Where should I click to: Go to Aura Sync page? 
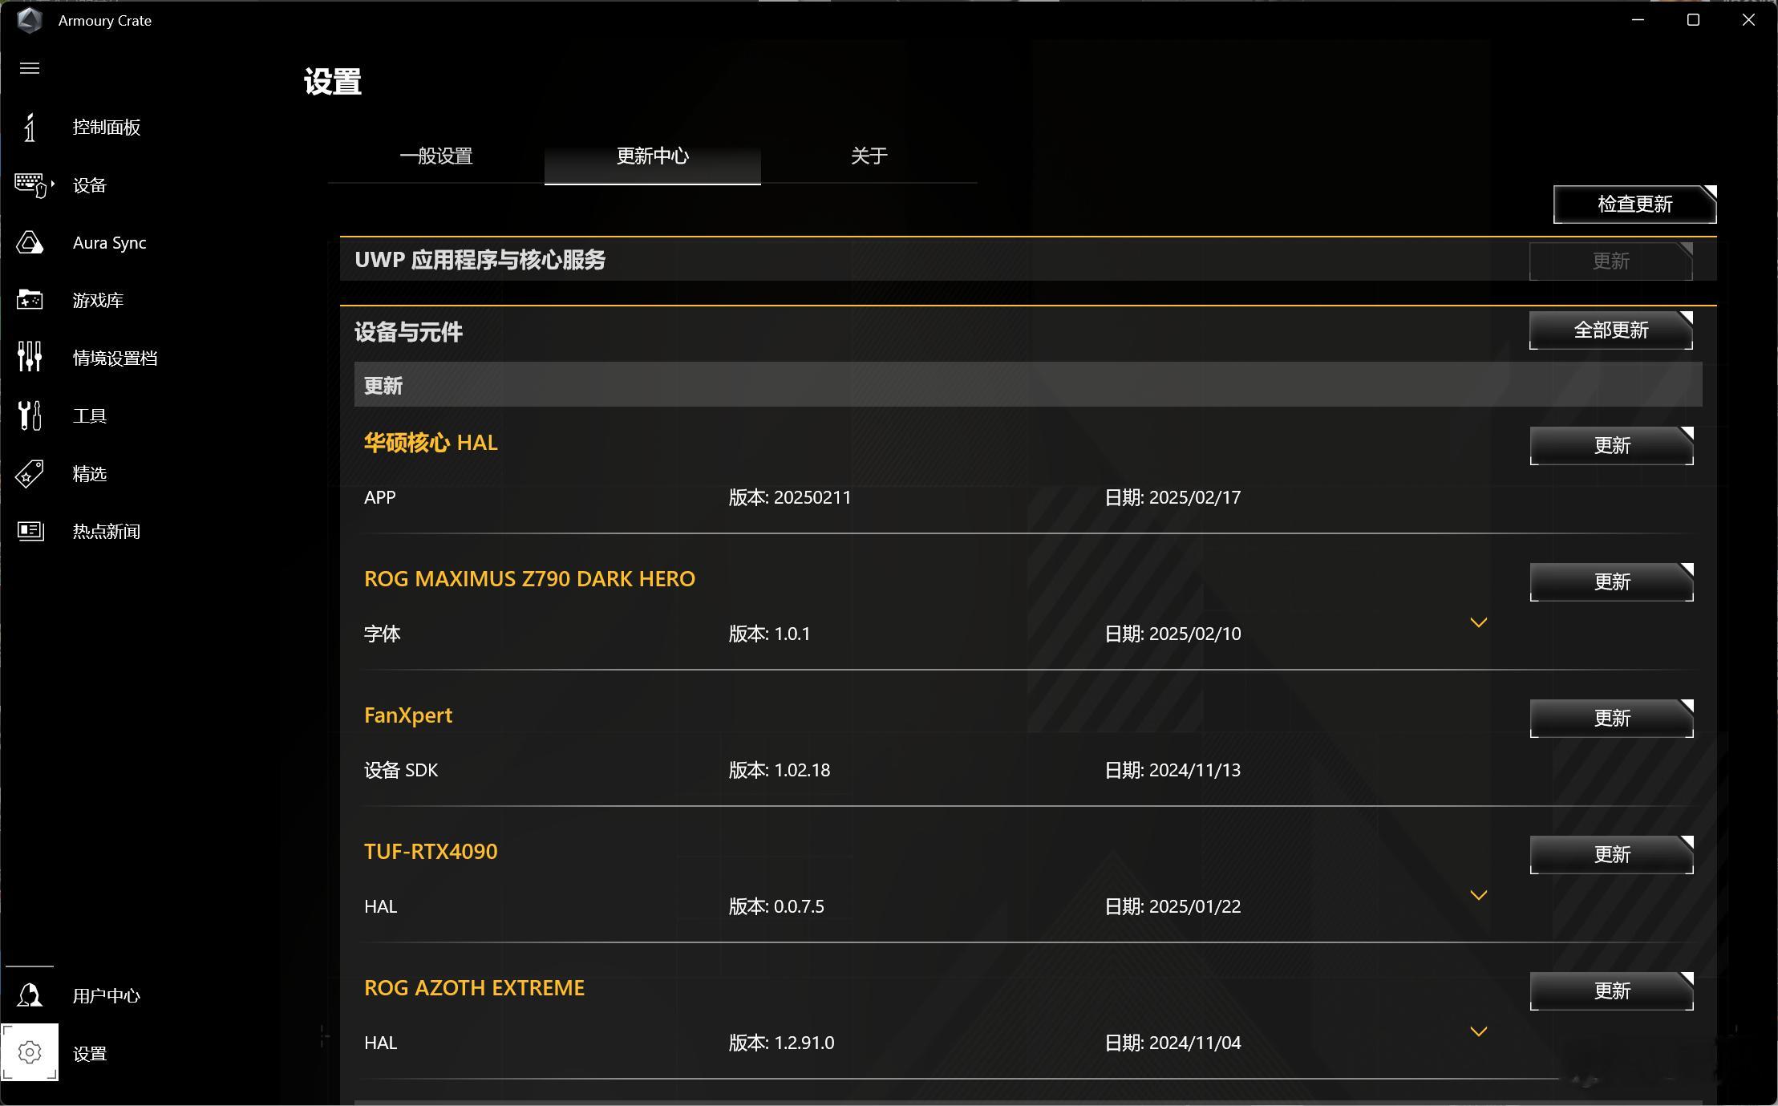(x=109, y=243)
